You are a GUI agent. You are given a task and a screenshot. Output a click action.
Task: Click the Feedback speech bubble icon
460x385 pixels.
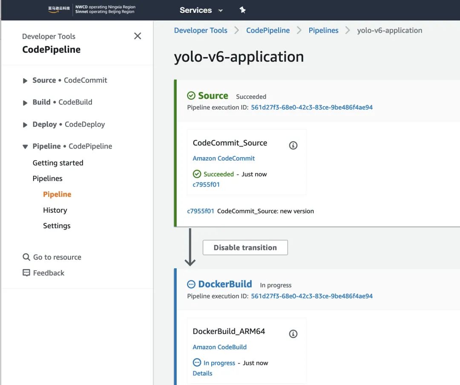(26, 273)
